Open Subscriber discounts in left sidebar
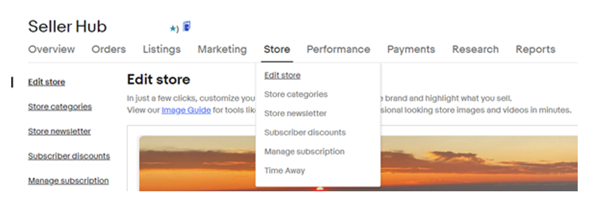This screenshot has height=206, width=590. tap(69, 156)
